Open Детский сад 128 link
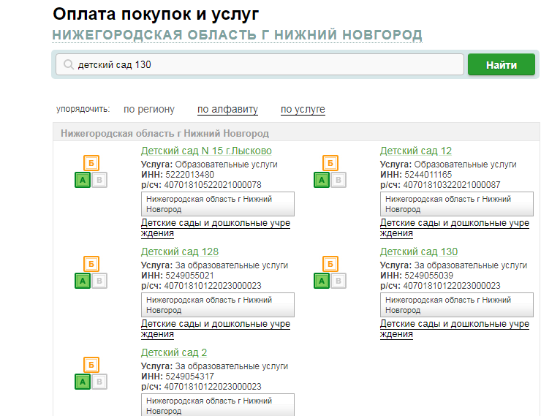 tap(180, 252)
